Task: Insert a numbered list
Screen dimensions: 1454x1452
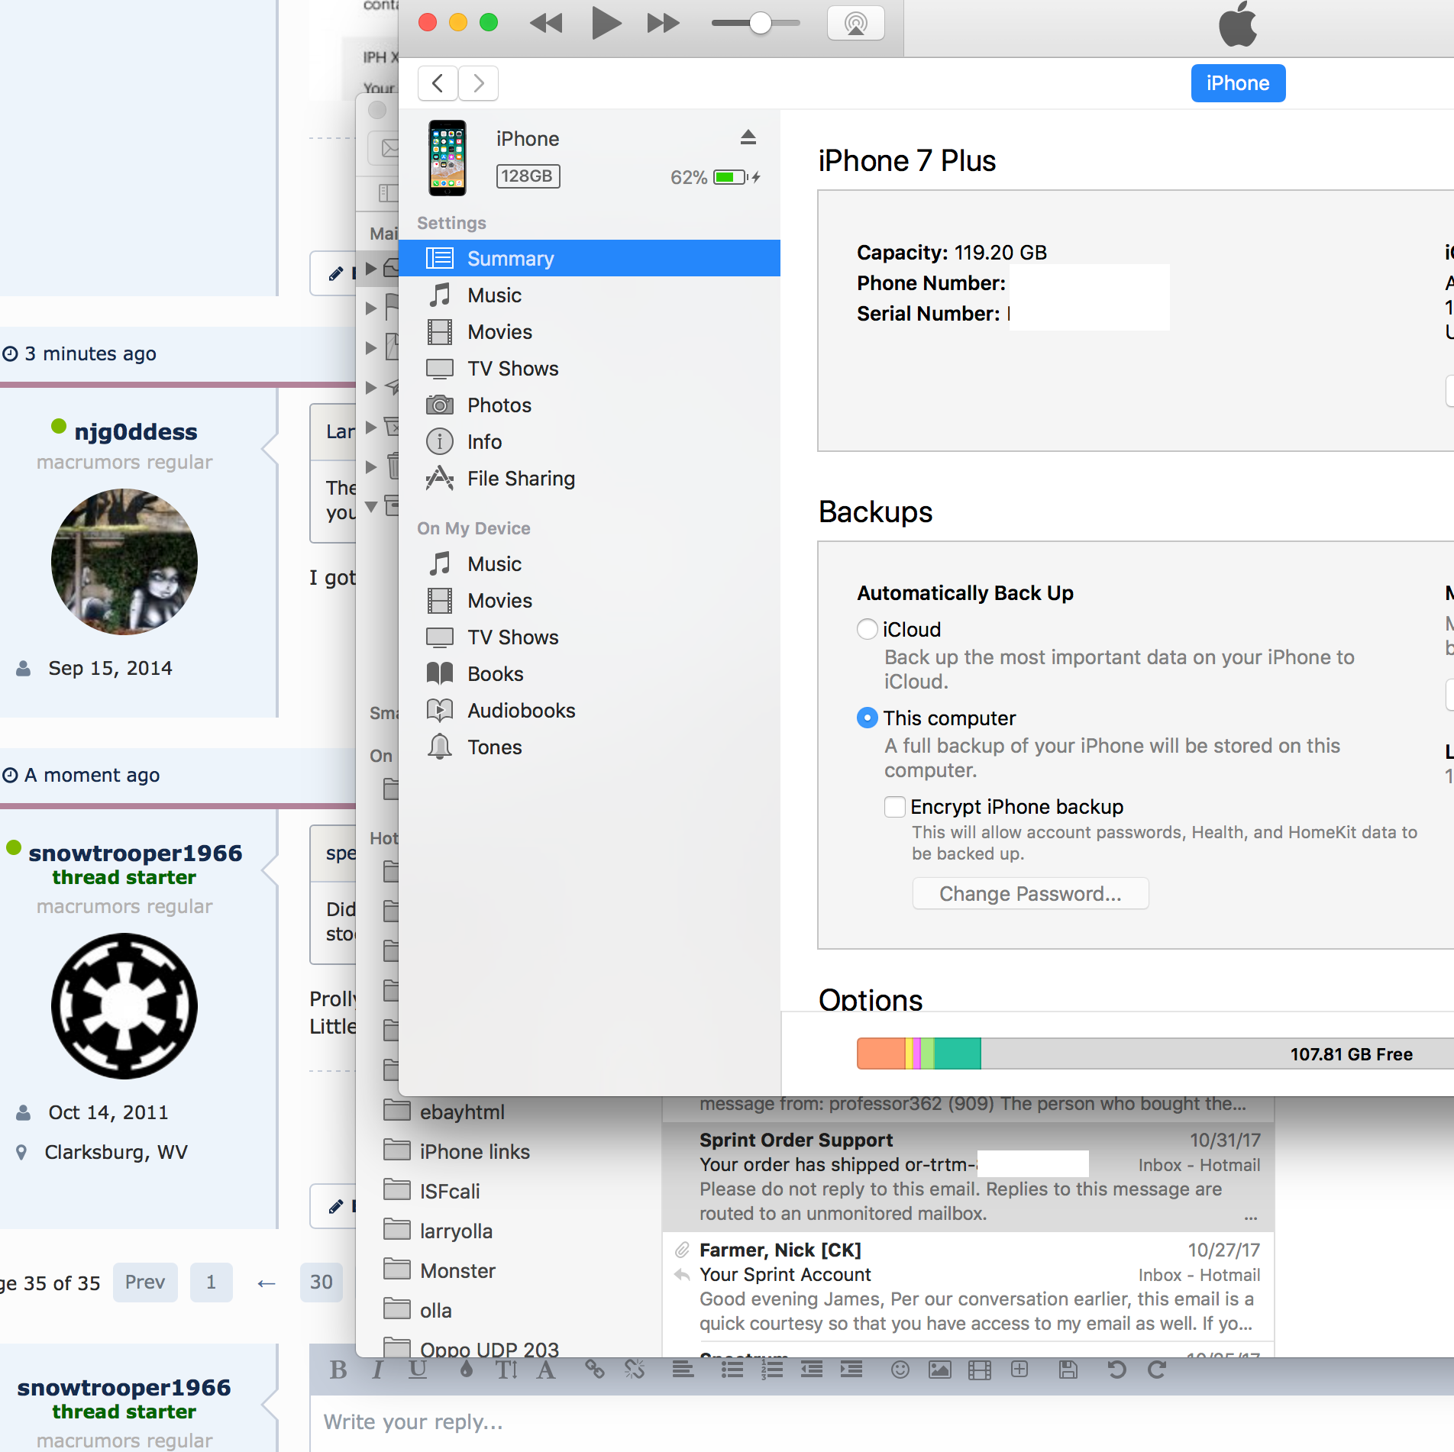Action: [x=772, y=1370]
